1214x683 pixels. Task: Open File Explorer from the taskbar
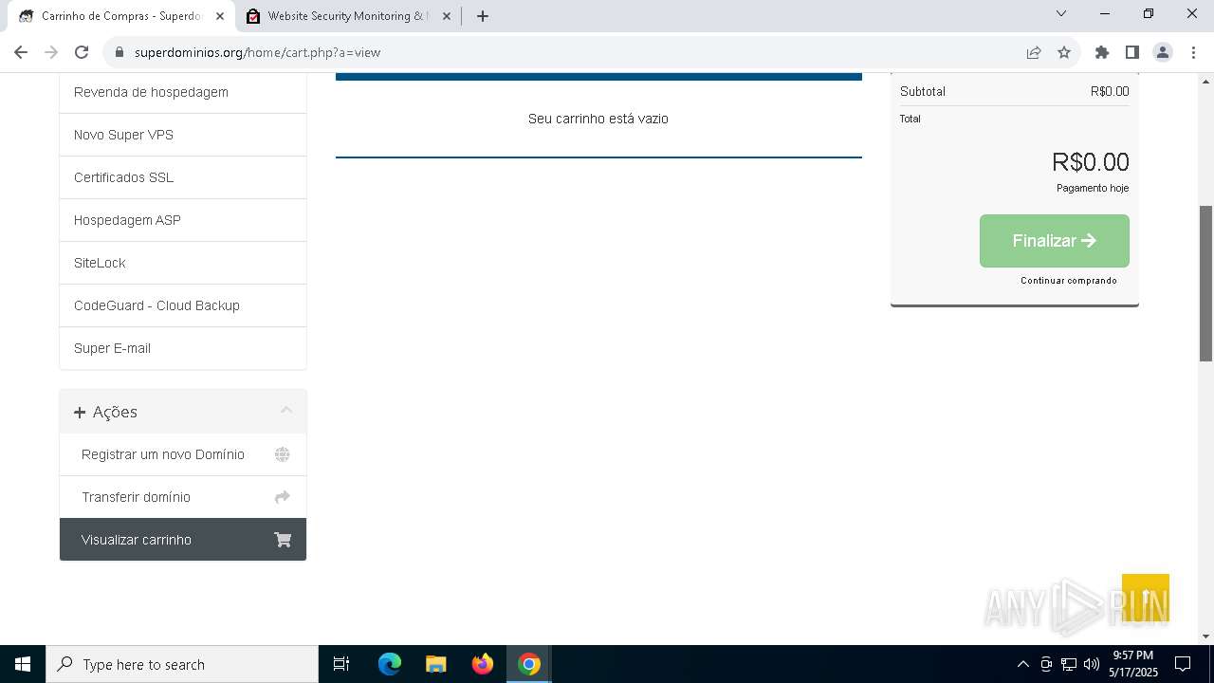(x=436, y=664)
